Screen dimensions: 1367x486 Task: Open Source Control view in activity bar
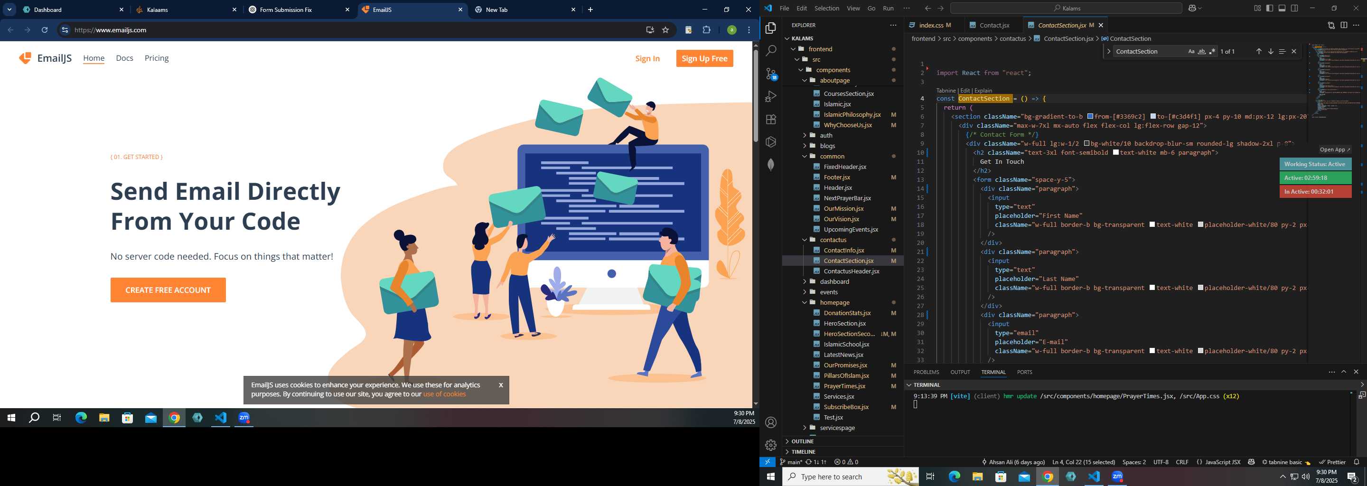pos(770,74)
